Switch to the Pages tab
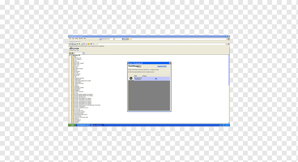 pos(92,46)
